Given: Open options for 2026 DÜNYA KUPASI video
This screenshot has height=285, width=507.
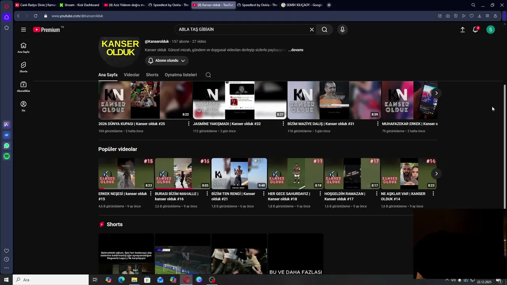Looking at the screenshot, I should 189,123.
